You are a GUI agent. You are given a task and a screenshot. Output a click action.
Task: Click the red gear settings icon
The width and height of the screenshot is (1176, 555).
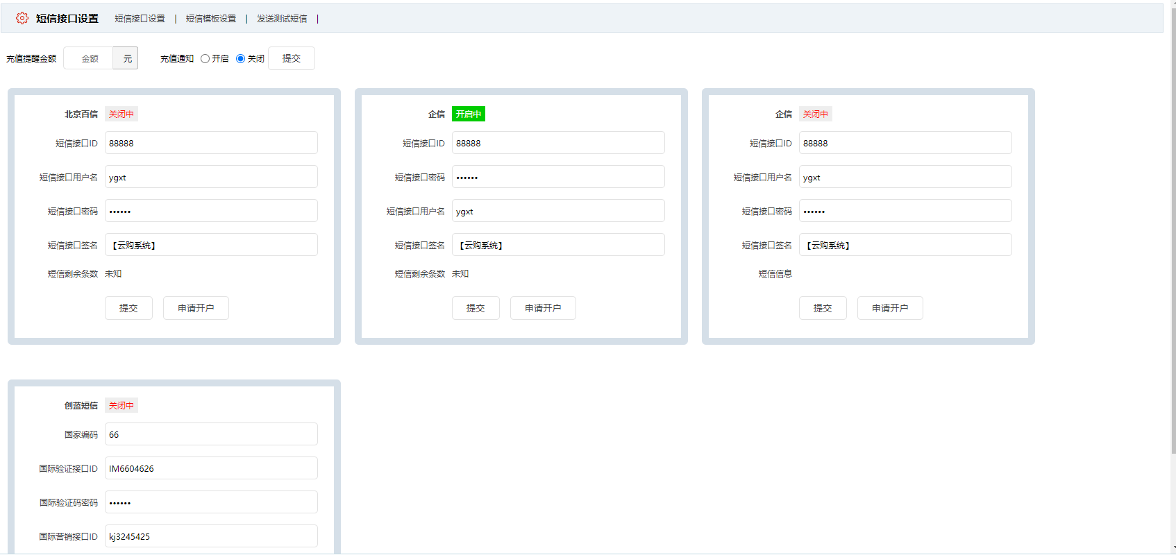[22, 18]
